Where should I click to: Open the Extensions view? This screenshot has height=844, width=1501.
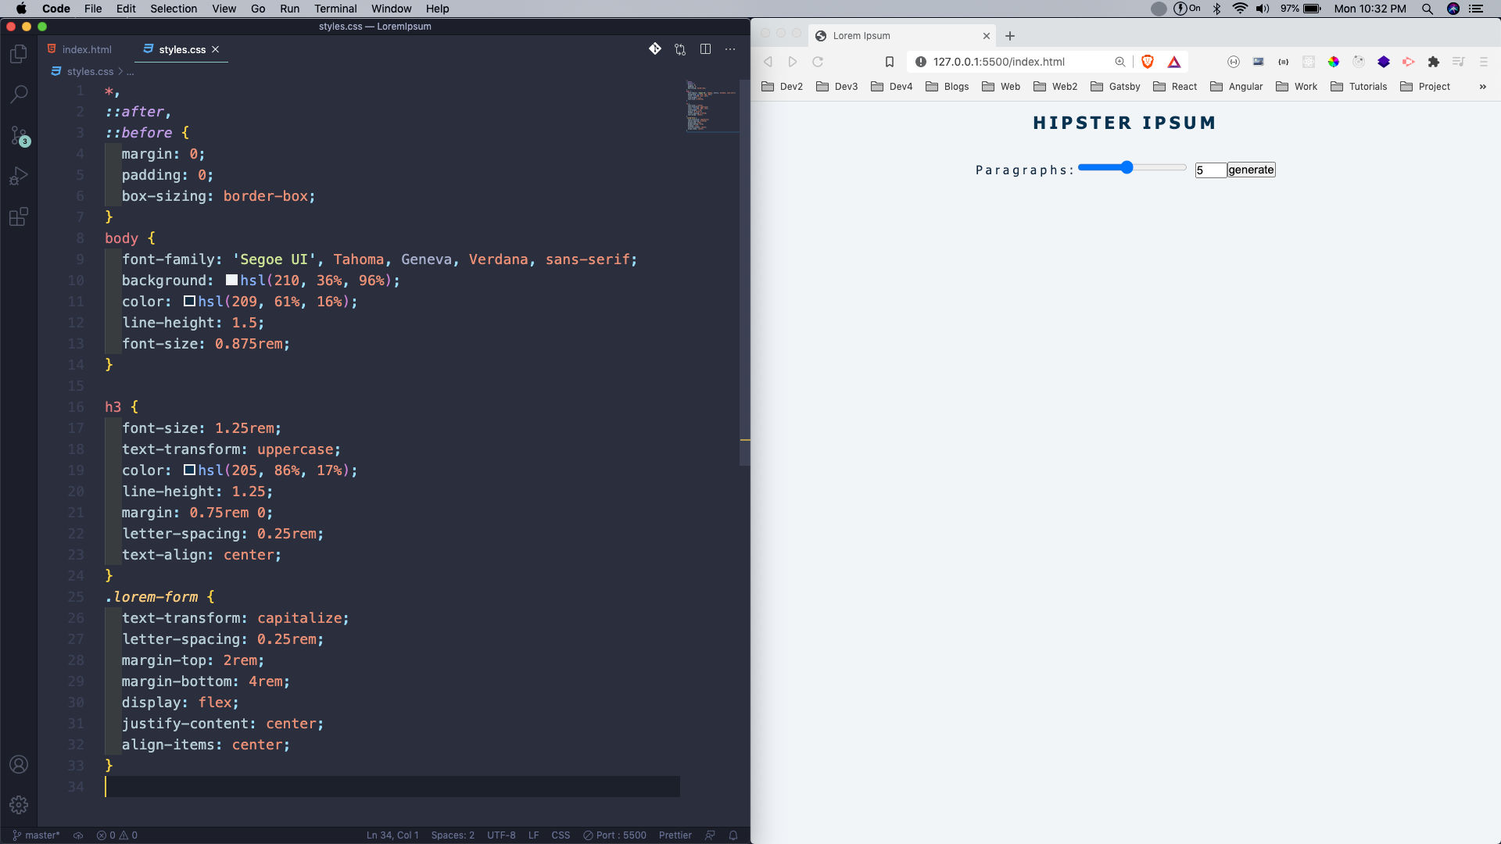19,217
